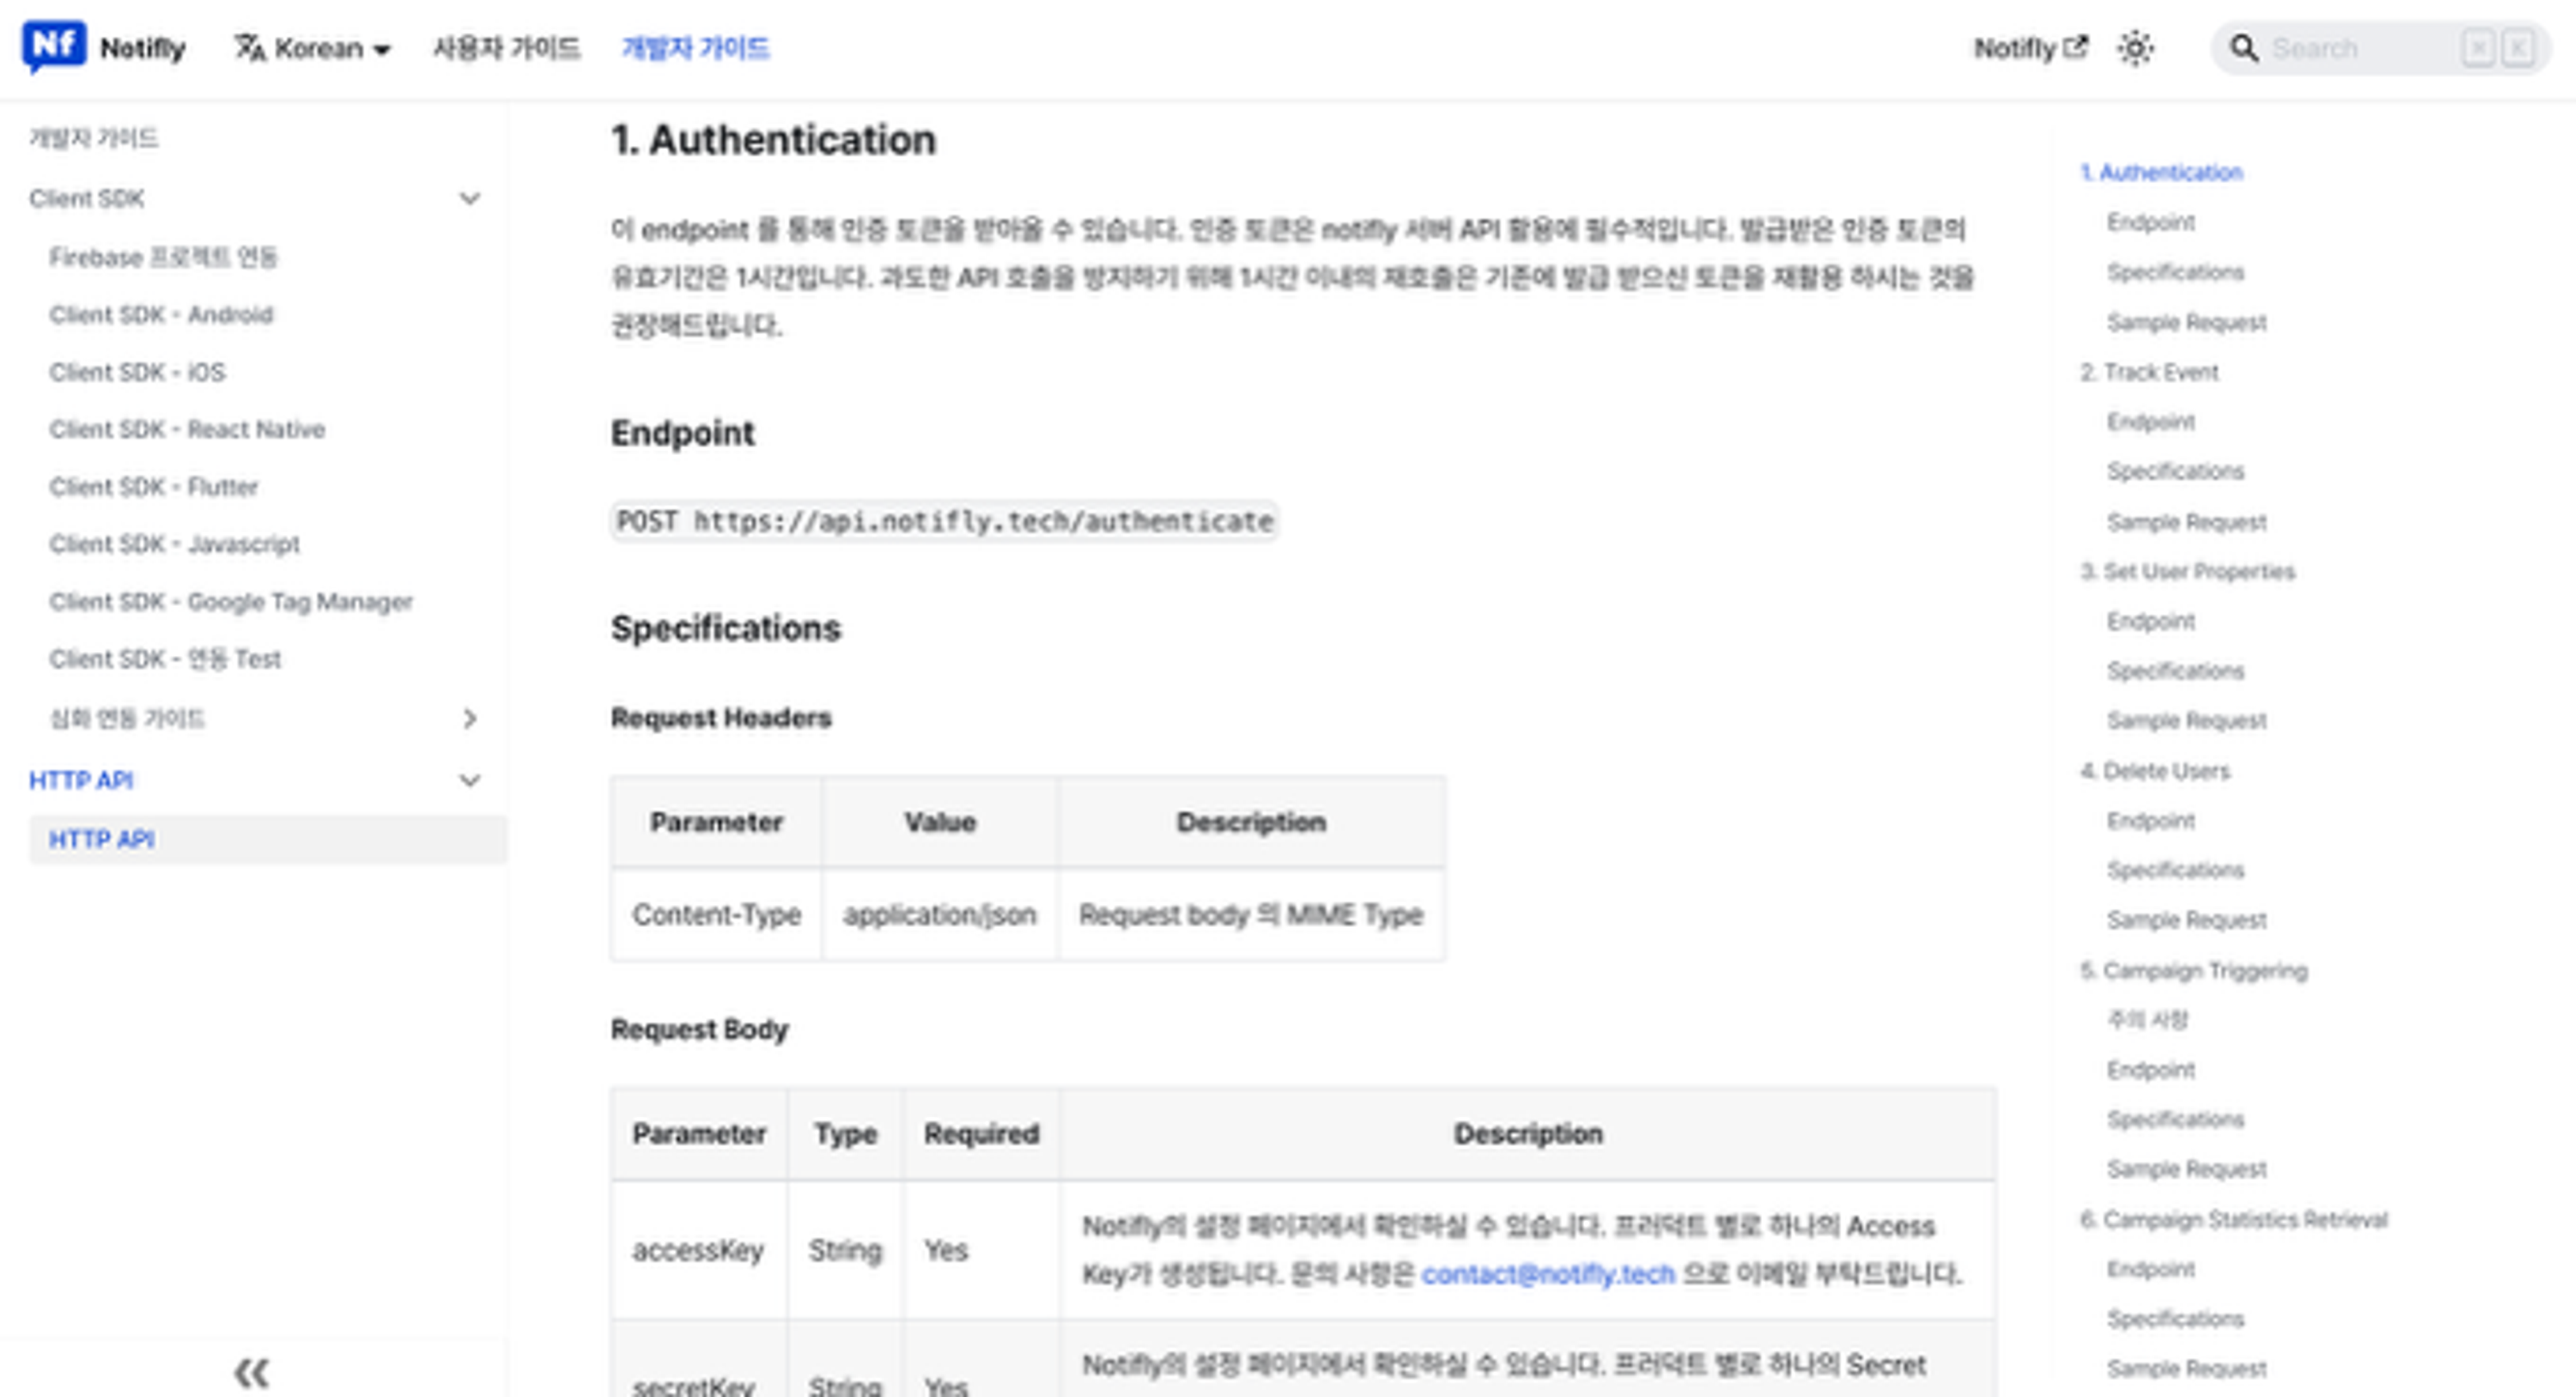Toggle the light/dark mode sun icon

(2135, 48)
